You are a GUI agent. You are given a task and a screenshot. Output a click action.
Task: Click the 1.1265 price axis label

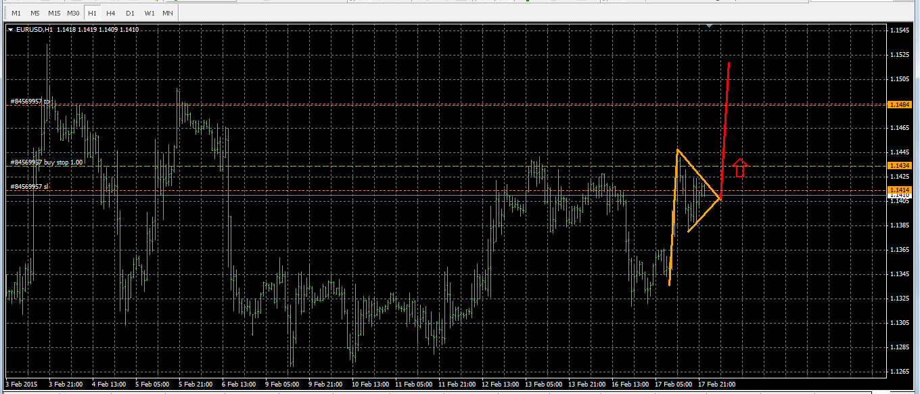(900, 372)
